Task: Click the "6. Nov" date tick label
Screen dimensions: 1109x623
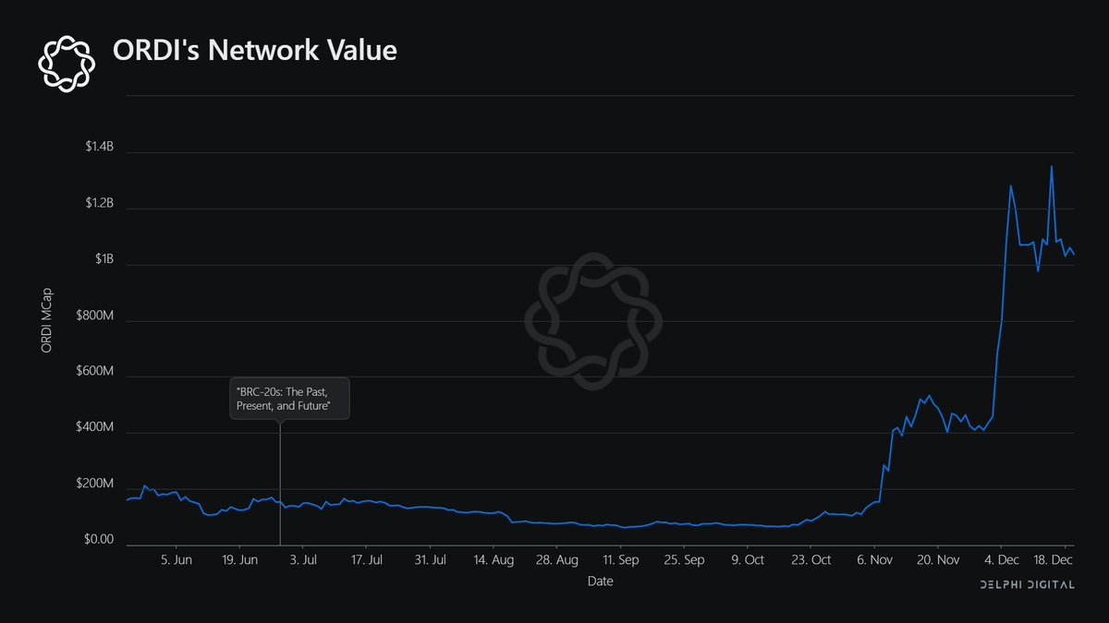Action: point(874,559)
